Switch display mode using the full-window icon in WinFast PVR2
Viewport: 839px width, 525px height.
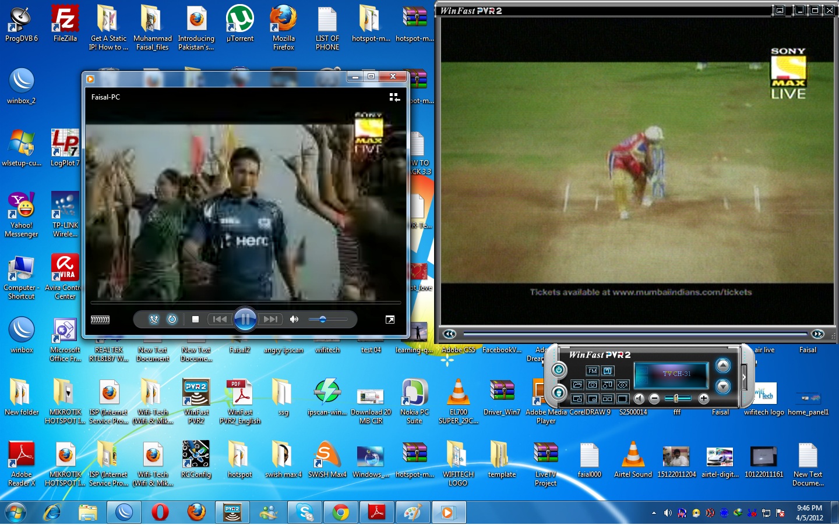point(622,398)
